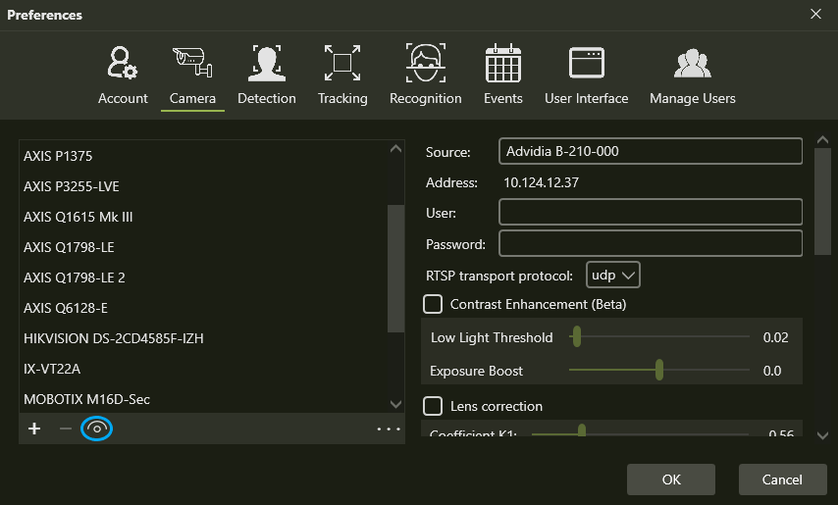Screen dimensions: 838x505
Task: Enable Contrast Enhancement (Beta) checkbox
Action: click(433, 304)
